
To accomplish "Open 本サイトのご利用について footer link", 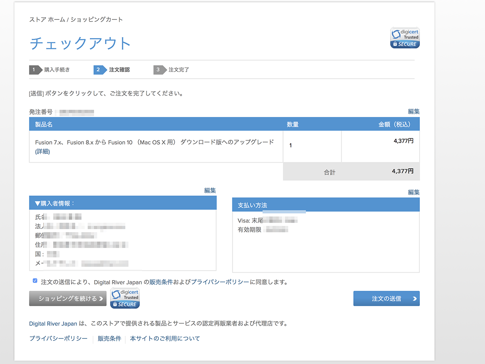I will tap(165, 338).
